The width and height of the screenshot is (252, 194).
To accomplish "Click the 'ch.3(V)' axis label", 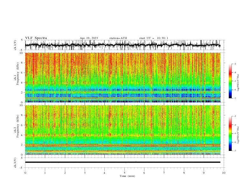I will point(15,163).
